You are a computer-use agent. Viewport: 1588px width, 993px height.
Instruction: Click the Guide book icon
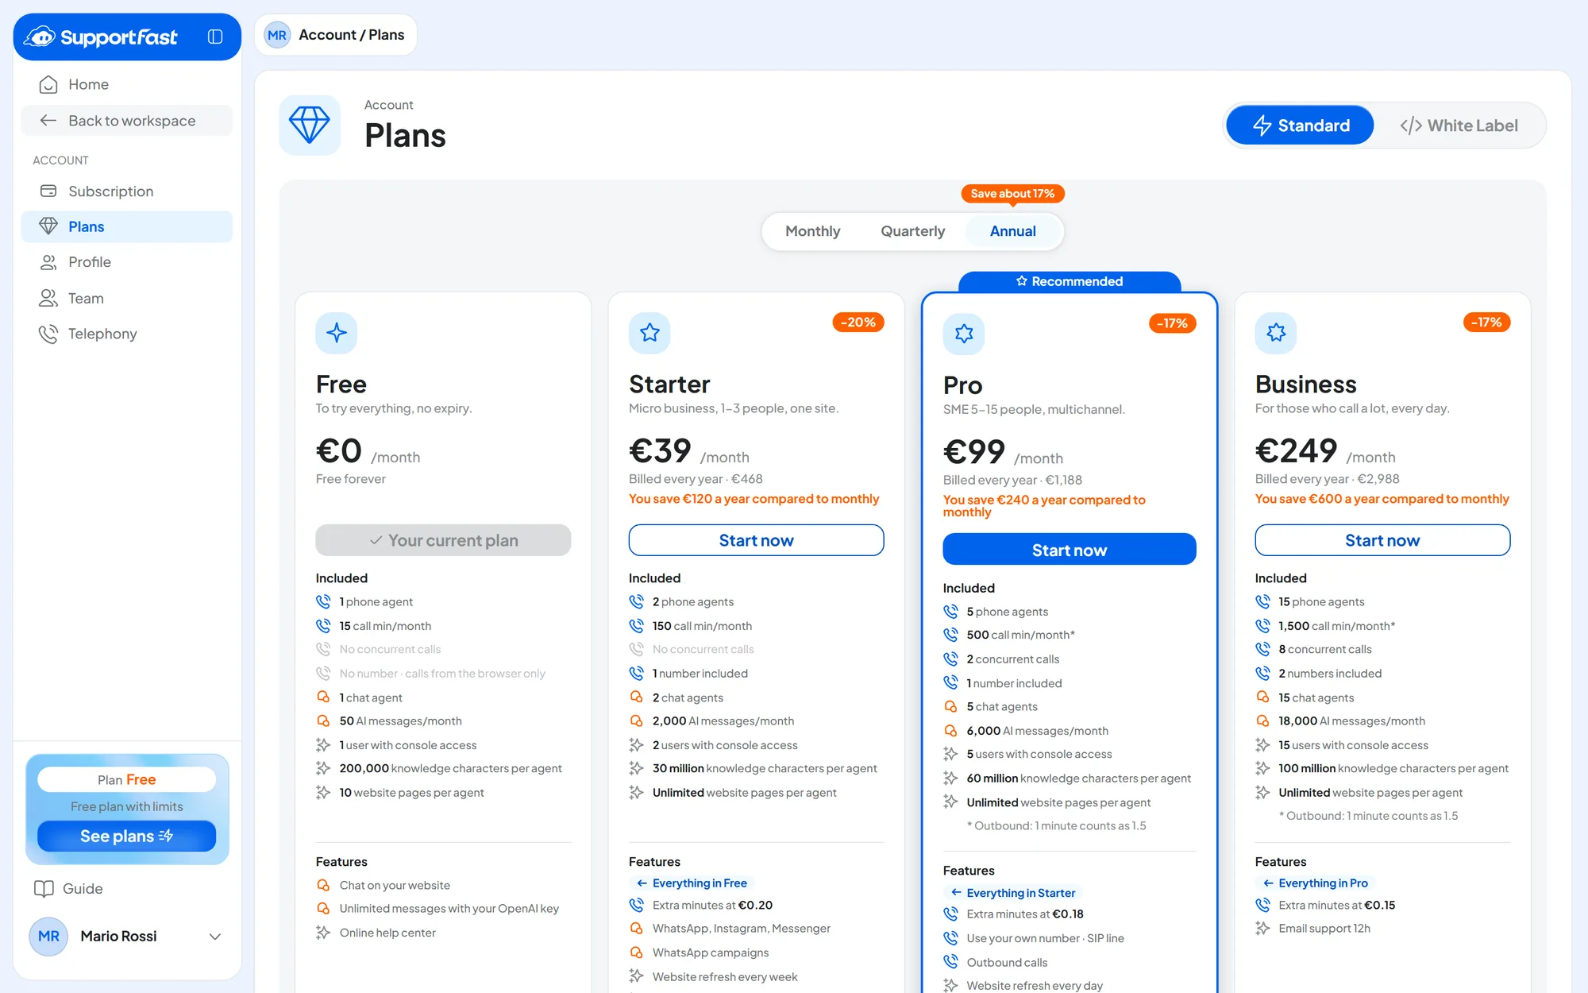coord(44,889)
